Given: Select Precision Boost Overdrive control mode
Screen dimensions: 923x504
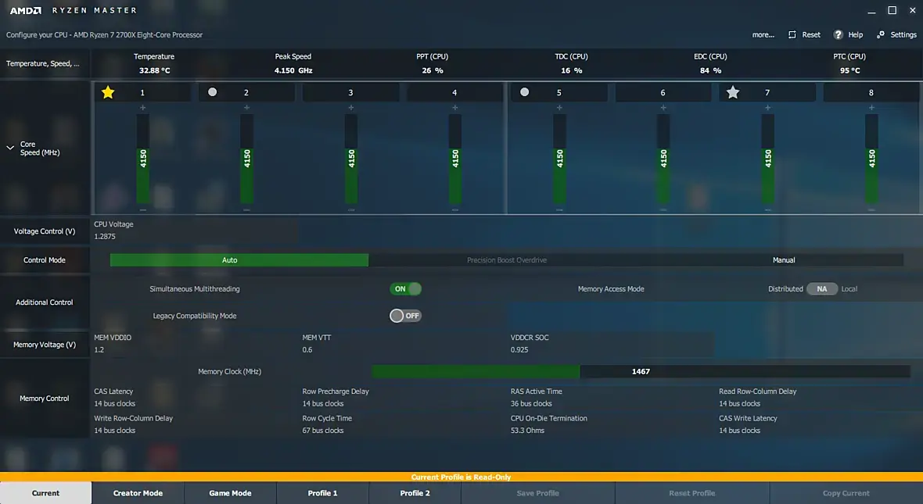Looking at the screenshot, I should 507,260.
